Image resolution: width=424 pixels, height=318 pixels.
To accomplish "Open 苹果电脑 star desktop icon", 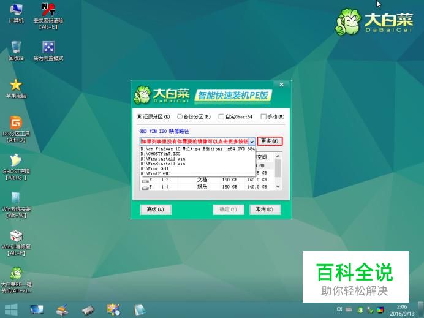I will [16, 89].
